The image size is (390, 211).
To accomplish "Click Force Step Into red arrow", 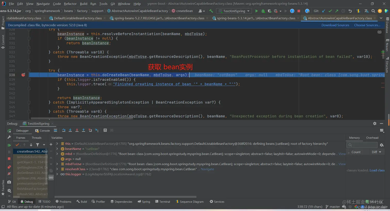I will pos(77,130).
